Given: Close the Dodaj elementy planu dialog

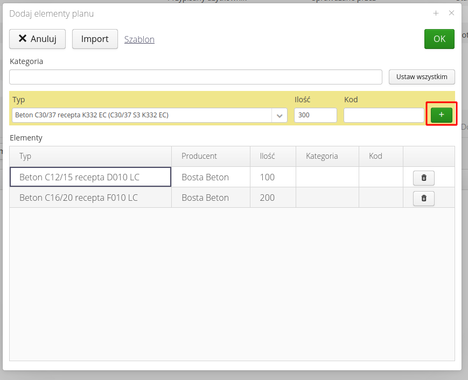Looking at the screenshot, I should (x=451, y=13).
